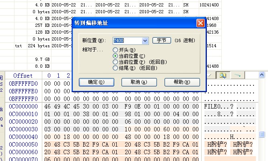This screenshot has height=161, width=268.
Task: Click the 257 KB size cell
Action: point(42,25)
